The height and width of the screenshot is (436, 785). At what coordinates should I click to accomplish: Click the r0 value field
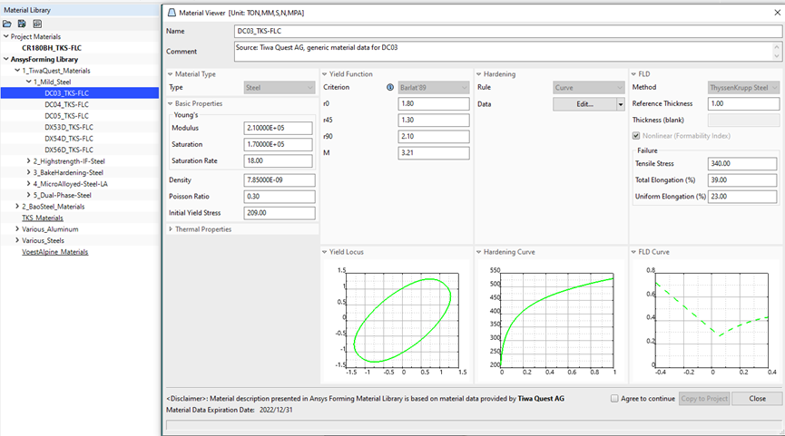coord(434,103)
